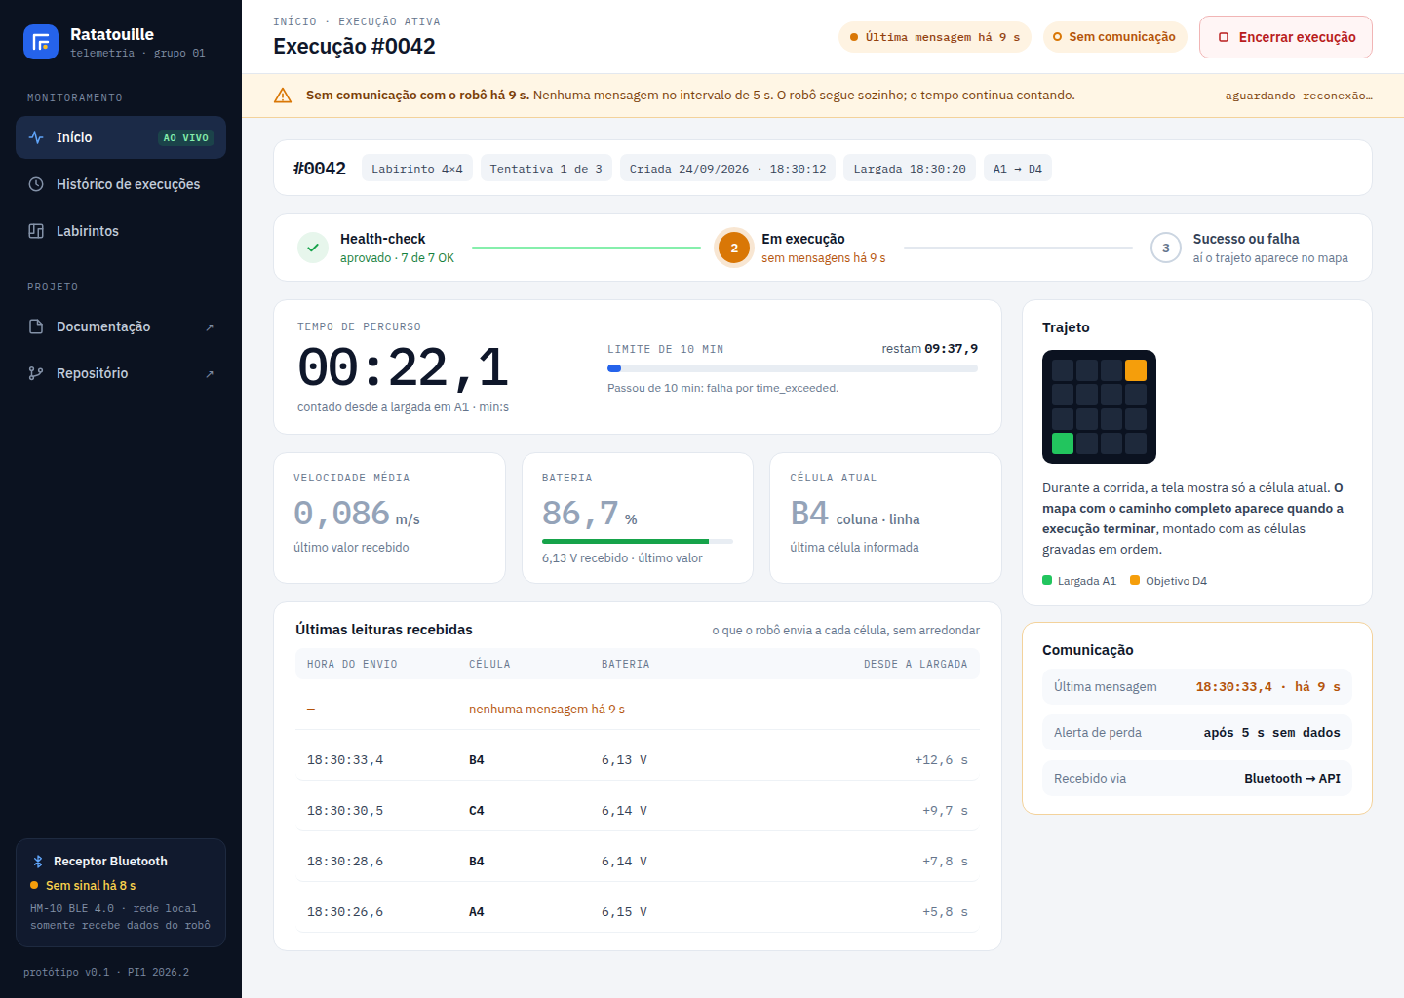
Task: Open the Repositório link
Action: [x=121, y=373]
